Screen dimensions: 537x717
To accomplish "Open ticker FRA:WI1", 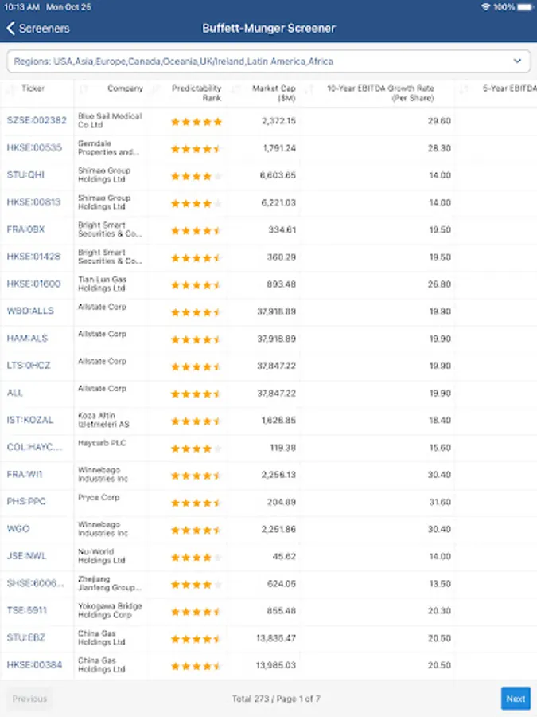I will pyautogui.click(x=25, y=475).
